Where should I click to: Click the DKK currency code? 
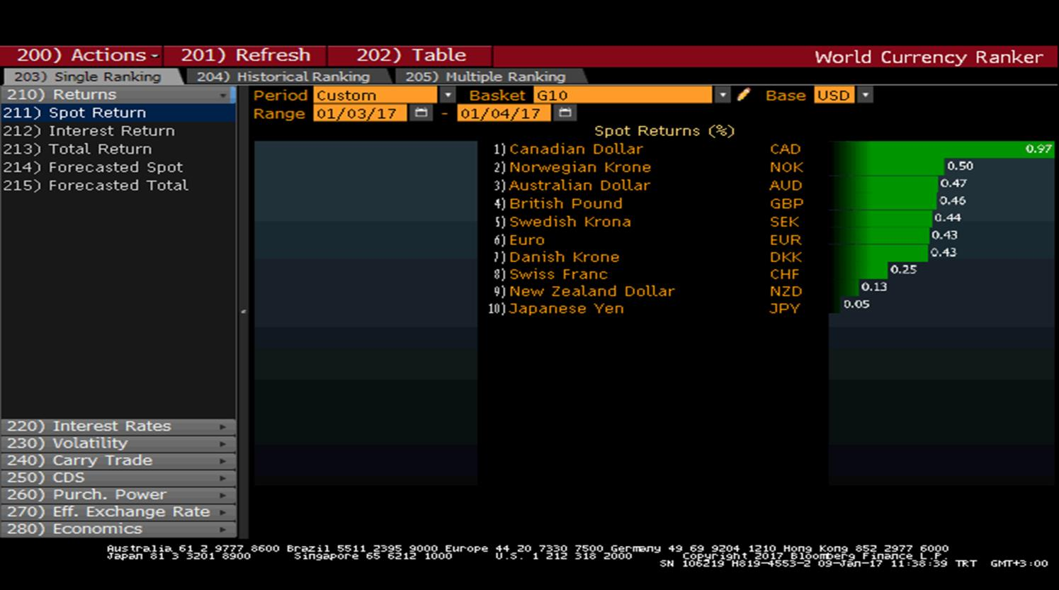point(786,257)
